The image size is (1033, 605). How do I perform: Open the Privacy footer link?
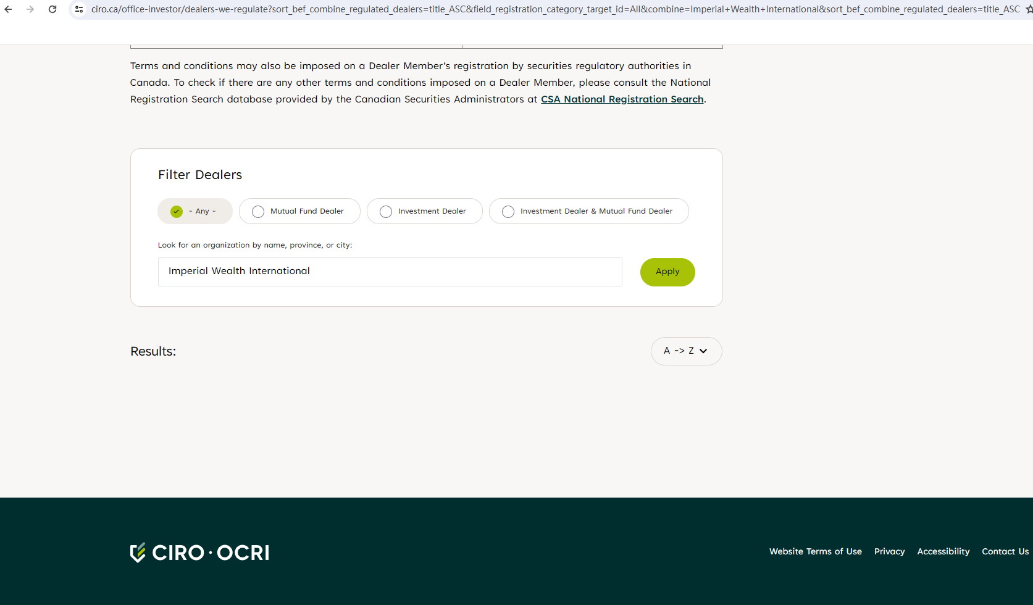[x=890, y=552]
